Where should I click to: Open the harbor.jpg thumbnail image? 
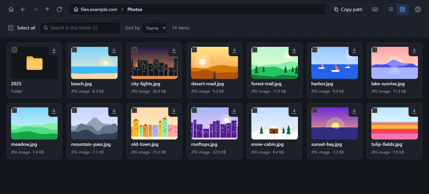(335, 63)
